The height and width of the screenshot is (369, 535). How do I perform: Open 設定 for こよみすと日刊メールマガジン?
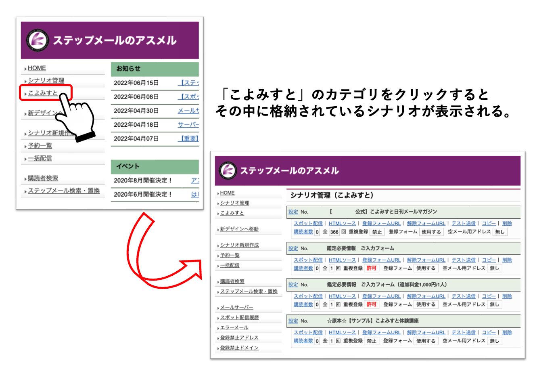(293, 212)
